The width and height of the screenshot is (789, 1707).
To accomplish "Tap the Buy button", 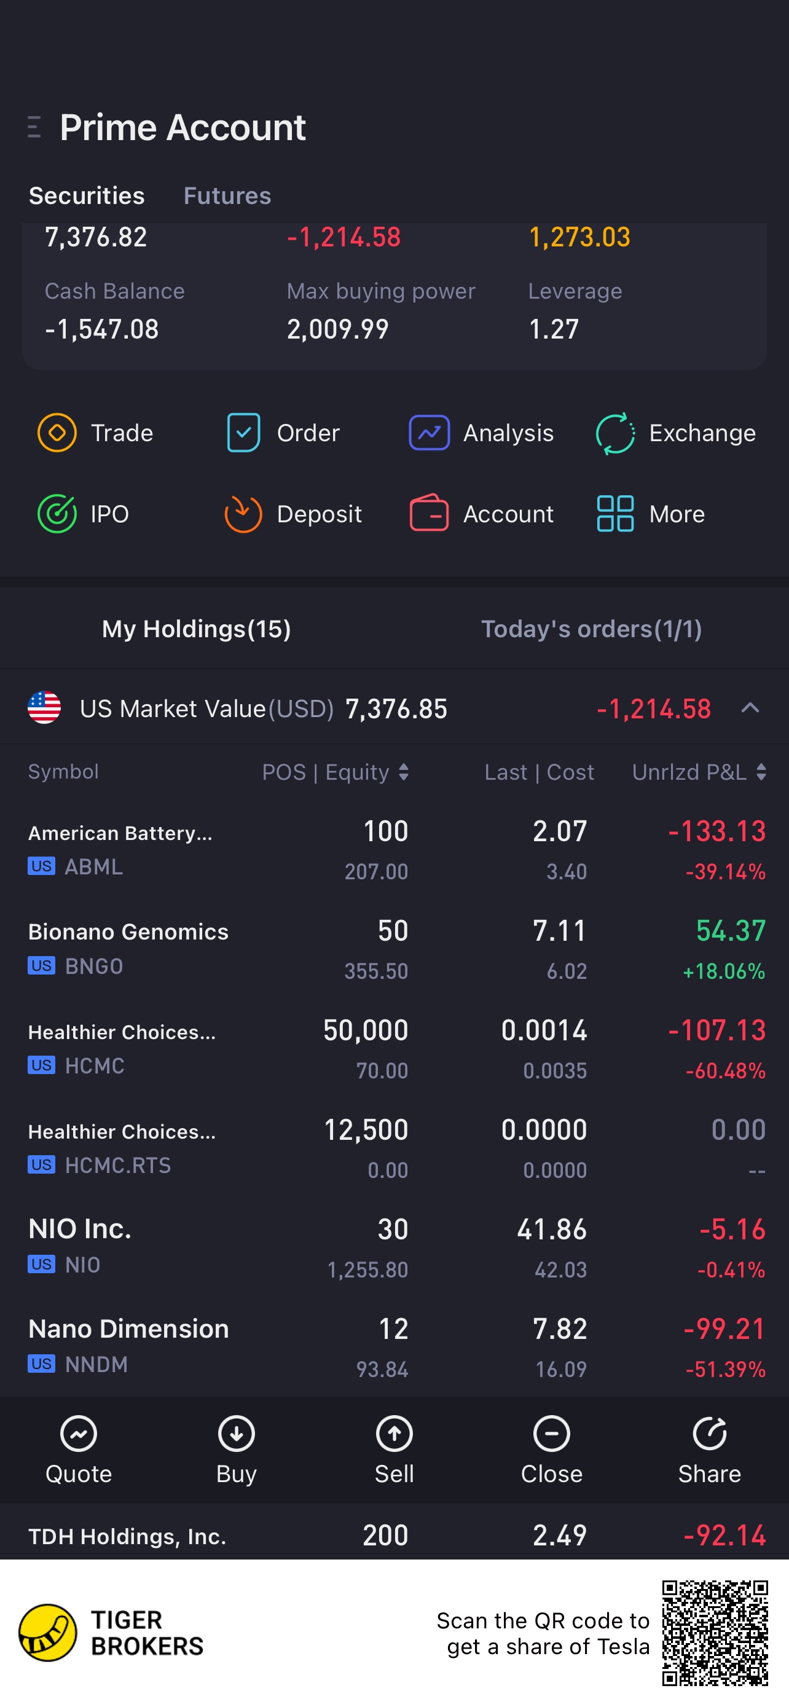I will click(x=237, y=1450).
